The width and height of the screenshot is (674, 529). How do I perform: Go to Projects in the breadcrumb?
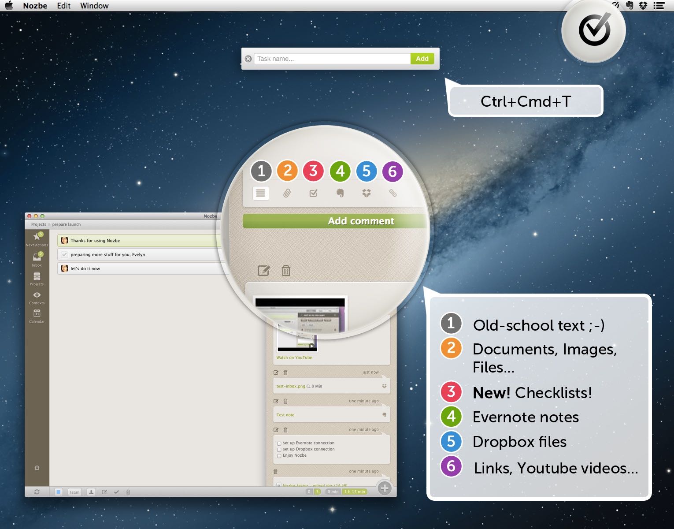pos(38,224)
